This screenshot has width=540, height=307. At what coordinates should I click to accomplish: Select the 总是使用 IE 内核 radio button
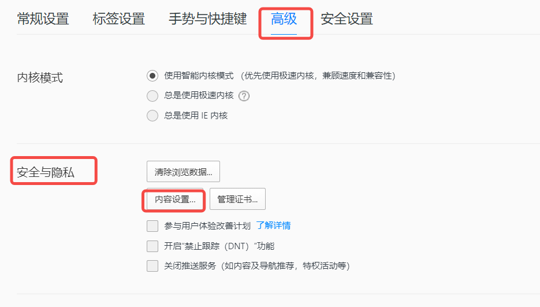tap(152, 116)
